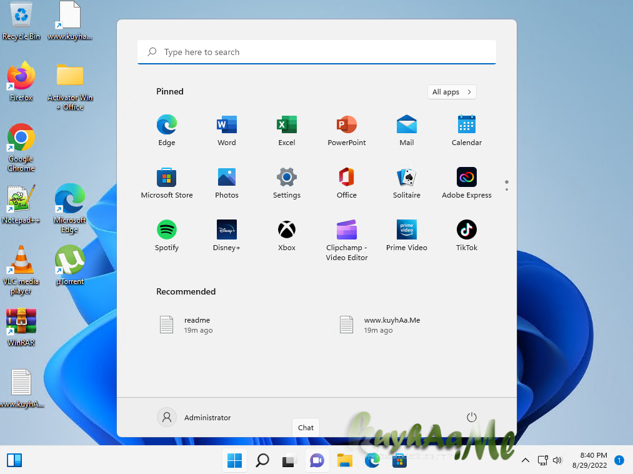Select www.kuyhA text file at bottom of desktop
Viewport: 633px width, 474px height.
21,389
